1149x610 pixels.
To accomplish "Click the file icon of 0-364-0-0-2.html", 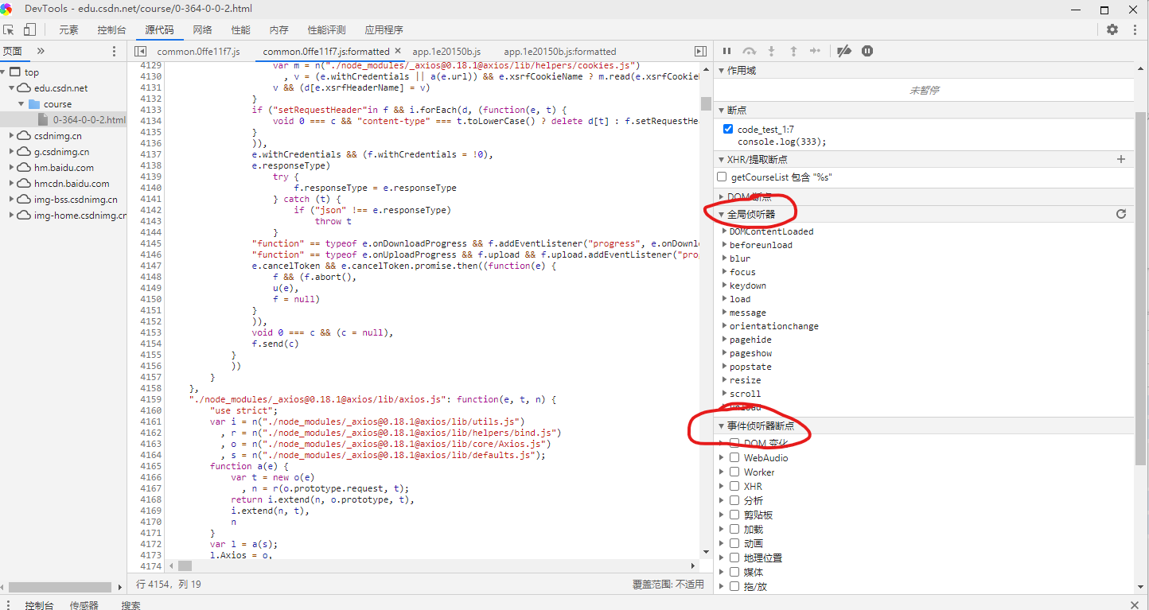I will (x=44, y=120).
